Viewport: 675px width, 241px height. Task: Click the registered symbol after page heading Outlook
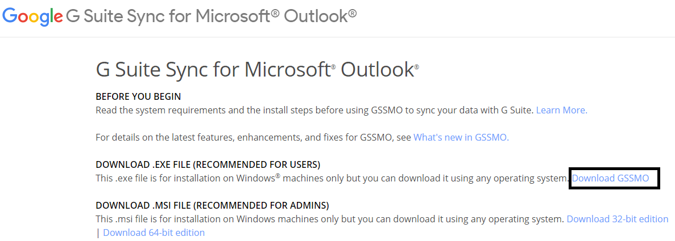[x=416, y=67]
